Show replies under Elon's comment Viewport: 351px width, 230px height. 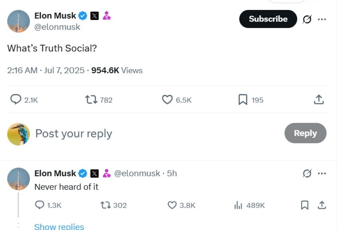click(x=59, y=226)
